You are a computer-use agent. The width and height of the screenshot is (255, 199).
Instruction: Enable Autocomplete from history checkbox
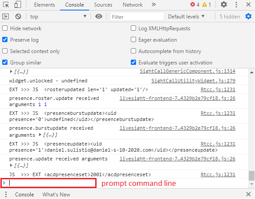[x=133, y=51]
